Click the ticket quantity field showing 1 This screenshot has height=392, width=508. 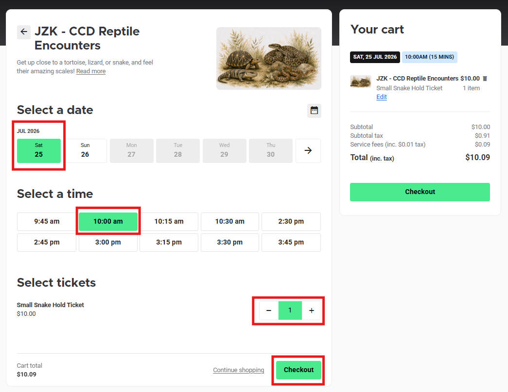coord(290,310)
